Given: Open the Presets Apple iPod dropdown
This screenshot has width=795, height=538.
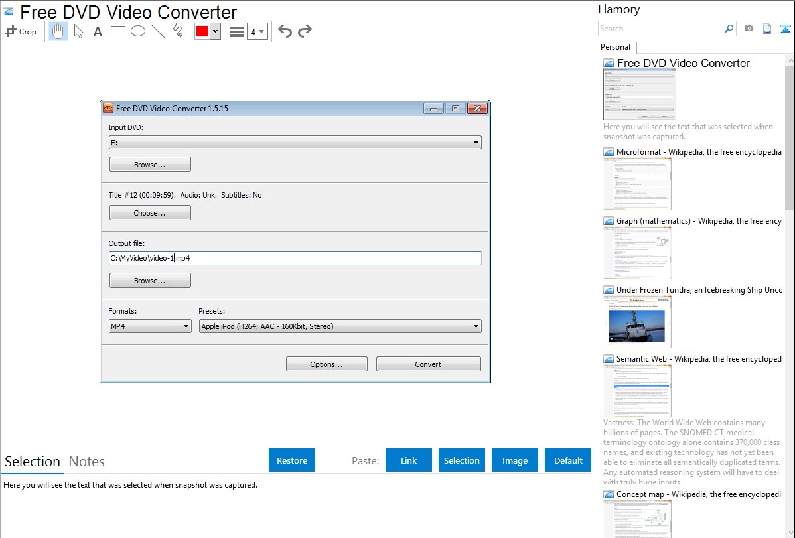Looking at the screenshot, I should click(340, 326).
